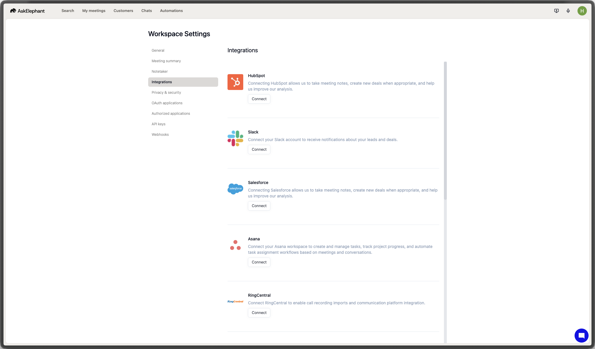Screen dimensions: 595x349
Task: Click the RingCentral title text
Action: [259, 295]
